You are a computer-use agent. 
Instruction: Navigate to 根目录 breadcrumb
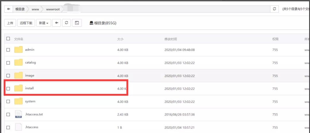(x=20, y=9)
